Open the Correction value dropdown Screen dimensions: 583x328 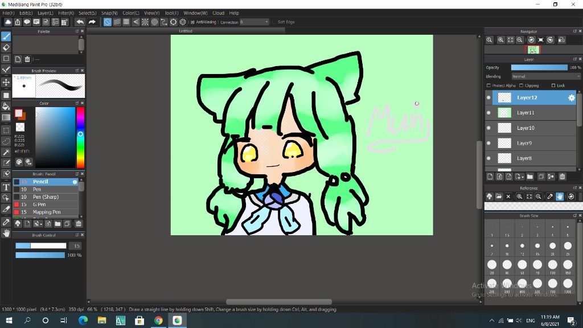[x=254, y=22]
